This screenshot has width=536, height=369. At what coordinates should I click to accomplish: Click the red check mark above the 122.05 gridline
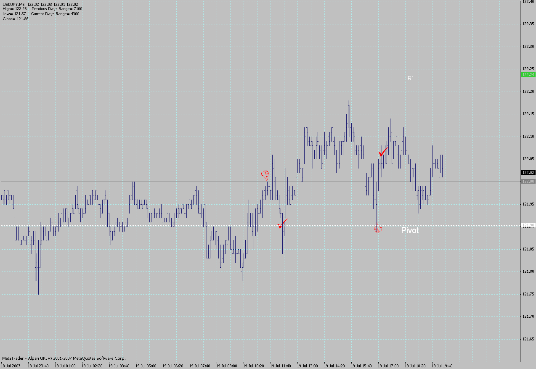[383, 151]
